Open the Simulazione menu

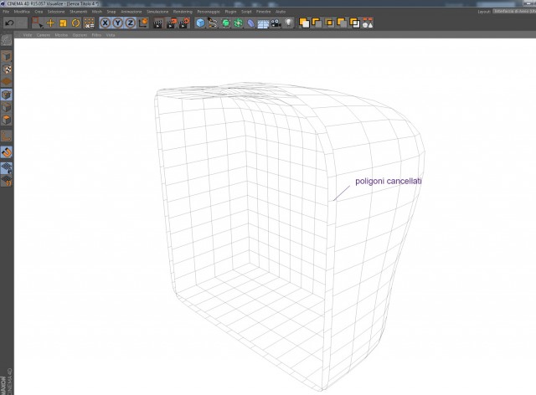pyautogui.click(x=157, y=12)
